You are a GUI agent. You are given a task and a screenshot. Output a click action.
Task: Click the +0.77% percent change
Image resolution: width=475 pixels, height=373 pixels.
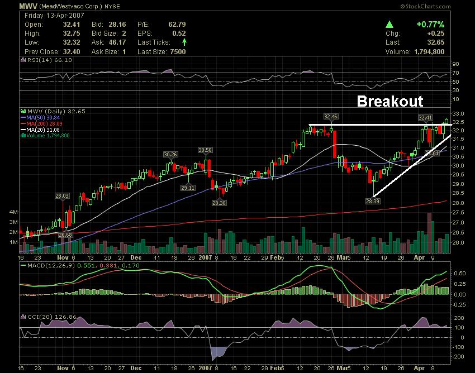click(x=430, y=25)
